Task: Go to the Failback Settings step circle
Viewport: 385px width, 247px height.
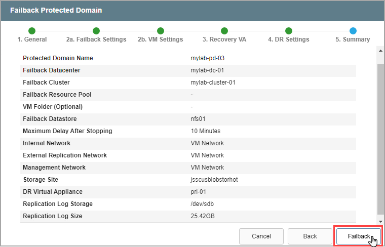Action: [96, 31]
